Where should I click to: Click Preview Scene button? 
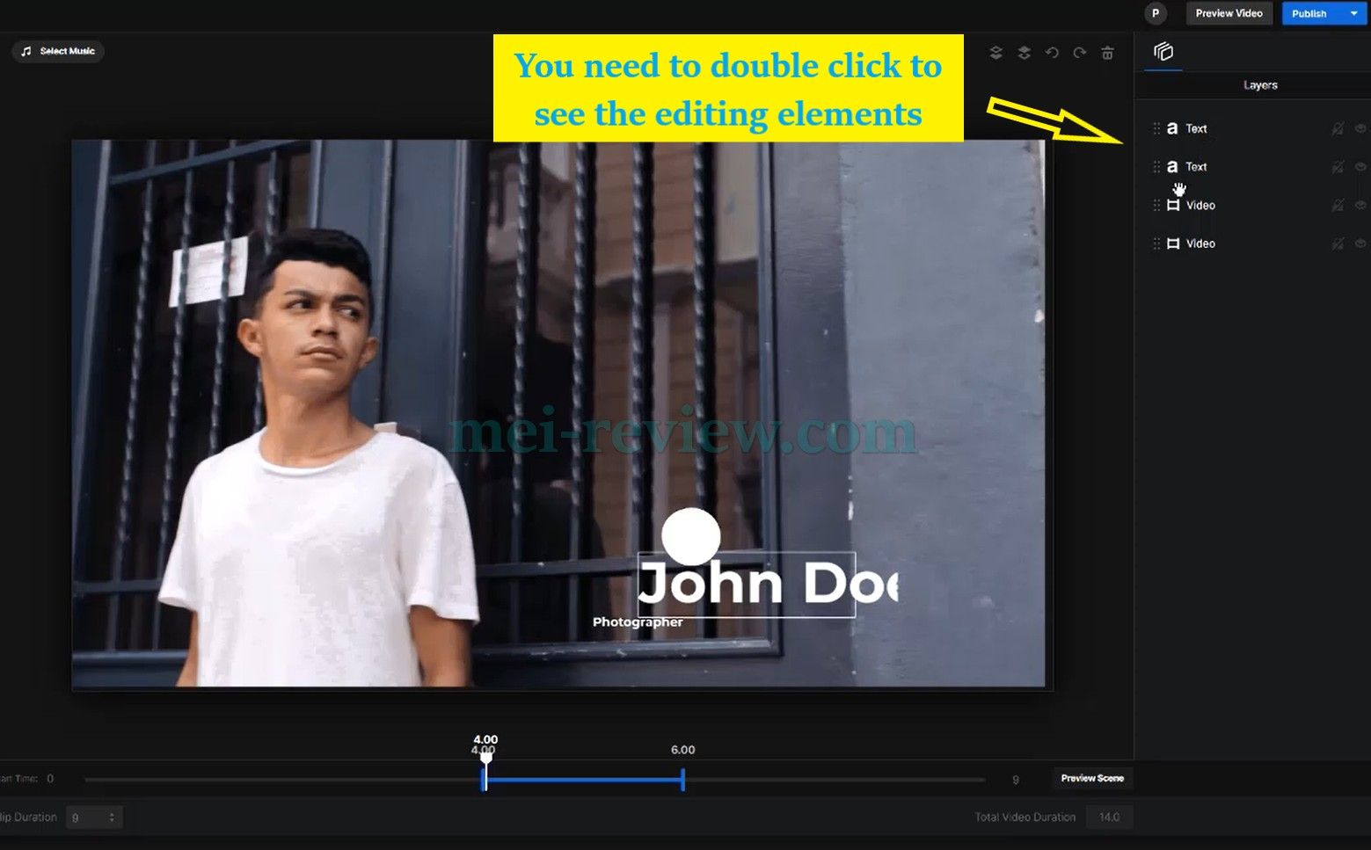(1092, 778)
